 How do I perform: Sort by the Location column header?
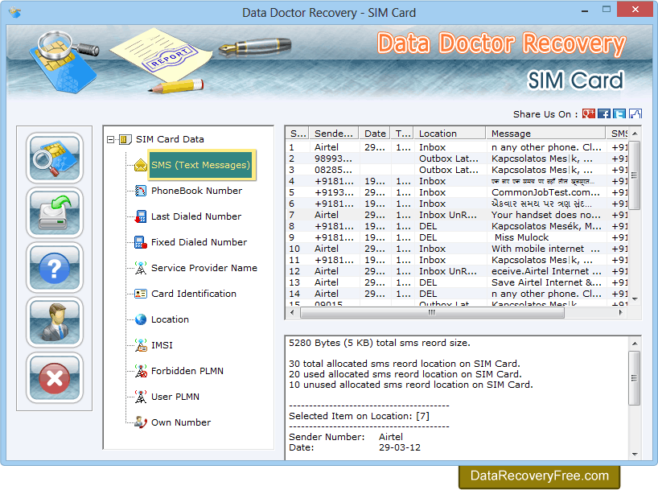coord(450,134)
